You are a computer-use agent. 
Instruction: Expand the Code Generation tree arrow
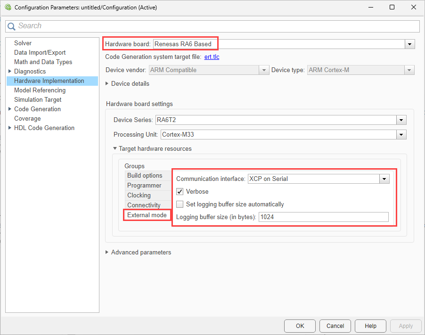pyautogui.click(x=10, y=109)
